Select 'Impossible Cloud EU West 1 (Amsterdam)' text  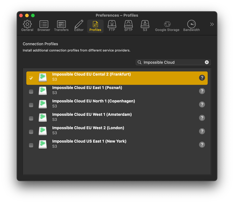92,114
